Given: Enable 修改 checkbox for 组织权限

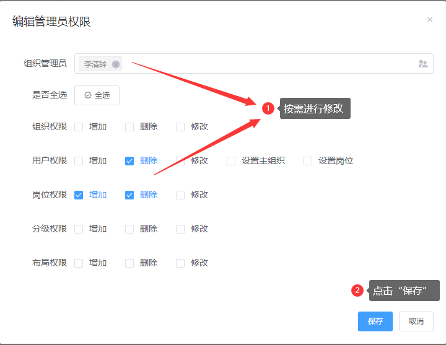Looking at the screenshot, I should (x=180, y=127).
